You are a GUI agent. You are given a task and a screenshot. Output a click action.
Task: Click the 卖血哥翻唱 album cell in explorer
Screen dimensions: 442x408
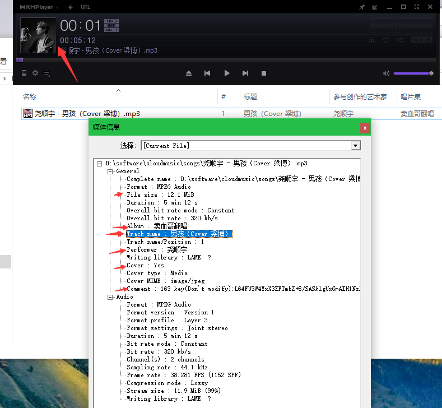[x=417, y=114]
